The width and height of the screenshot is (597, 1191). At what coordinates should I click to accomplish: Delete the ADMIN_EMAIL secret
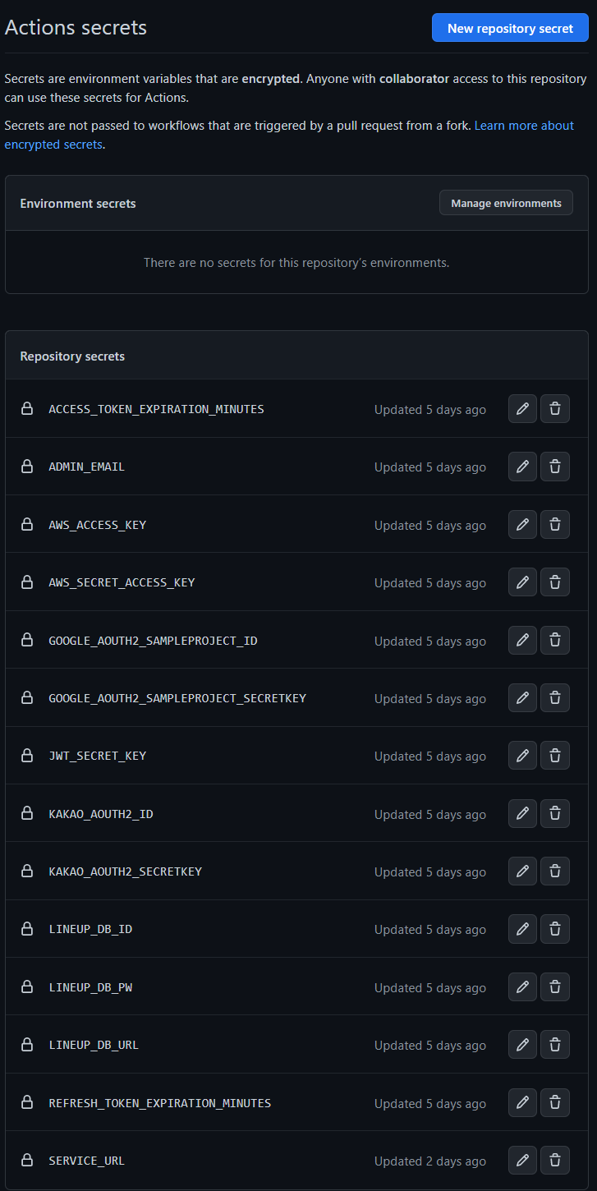tap(555, 466)
